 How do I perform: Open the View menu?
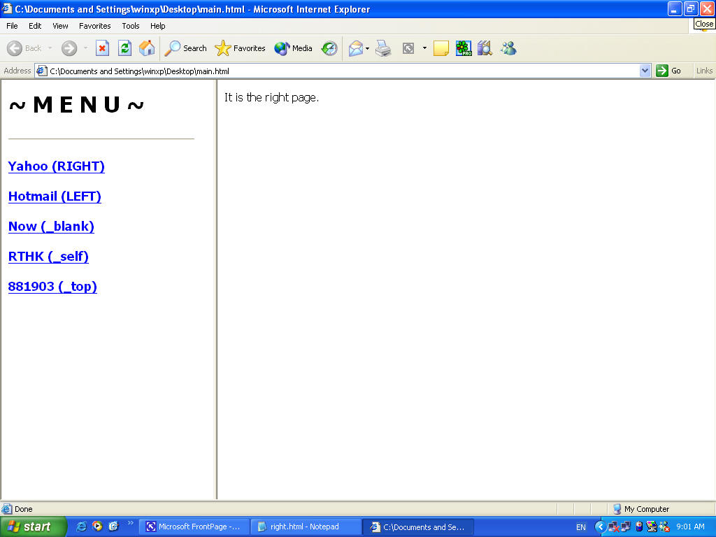pos(60,26)
